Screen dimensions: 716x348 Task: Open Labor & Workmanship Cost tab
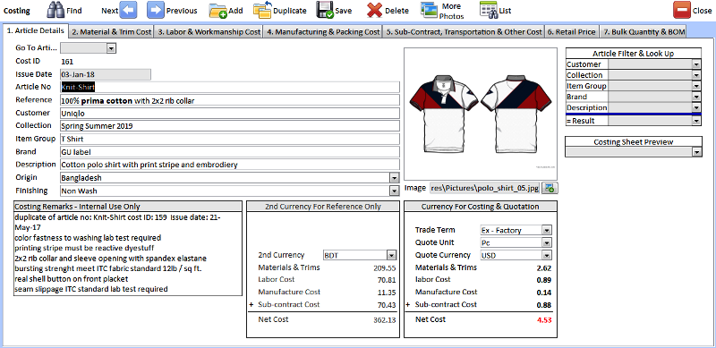pyautogui.click(x=209, y=32)
